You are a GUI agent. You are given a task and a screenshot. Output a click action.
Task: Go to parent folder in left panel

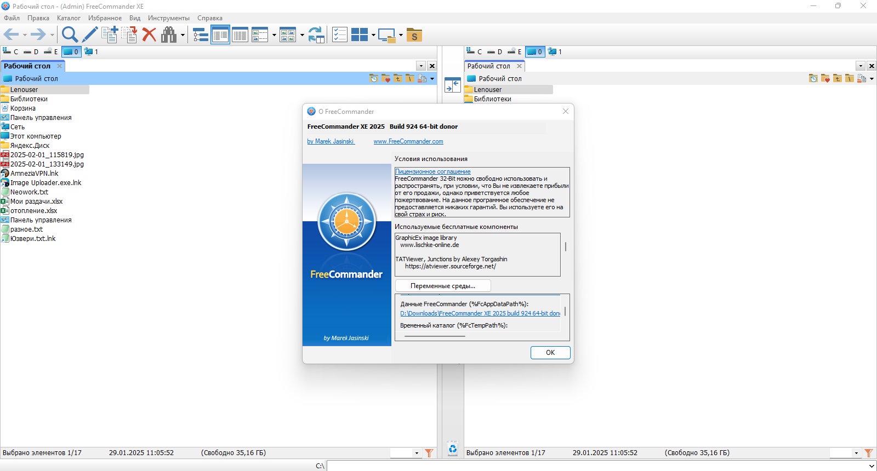(x=398, y=79)
